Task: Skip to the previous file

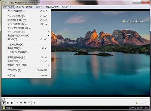Action: click(x=17, y=103)
